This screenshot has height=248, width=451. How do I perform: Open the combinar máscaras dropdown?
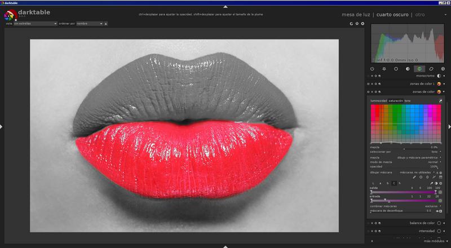click(405, 206)
